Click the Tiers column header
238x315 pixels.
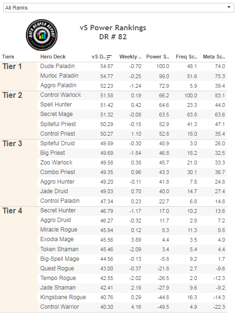click(8, 57)
